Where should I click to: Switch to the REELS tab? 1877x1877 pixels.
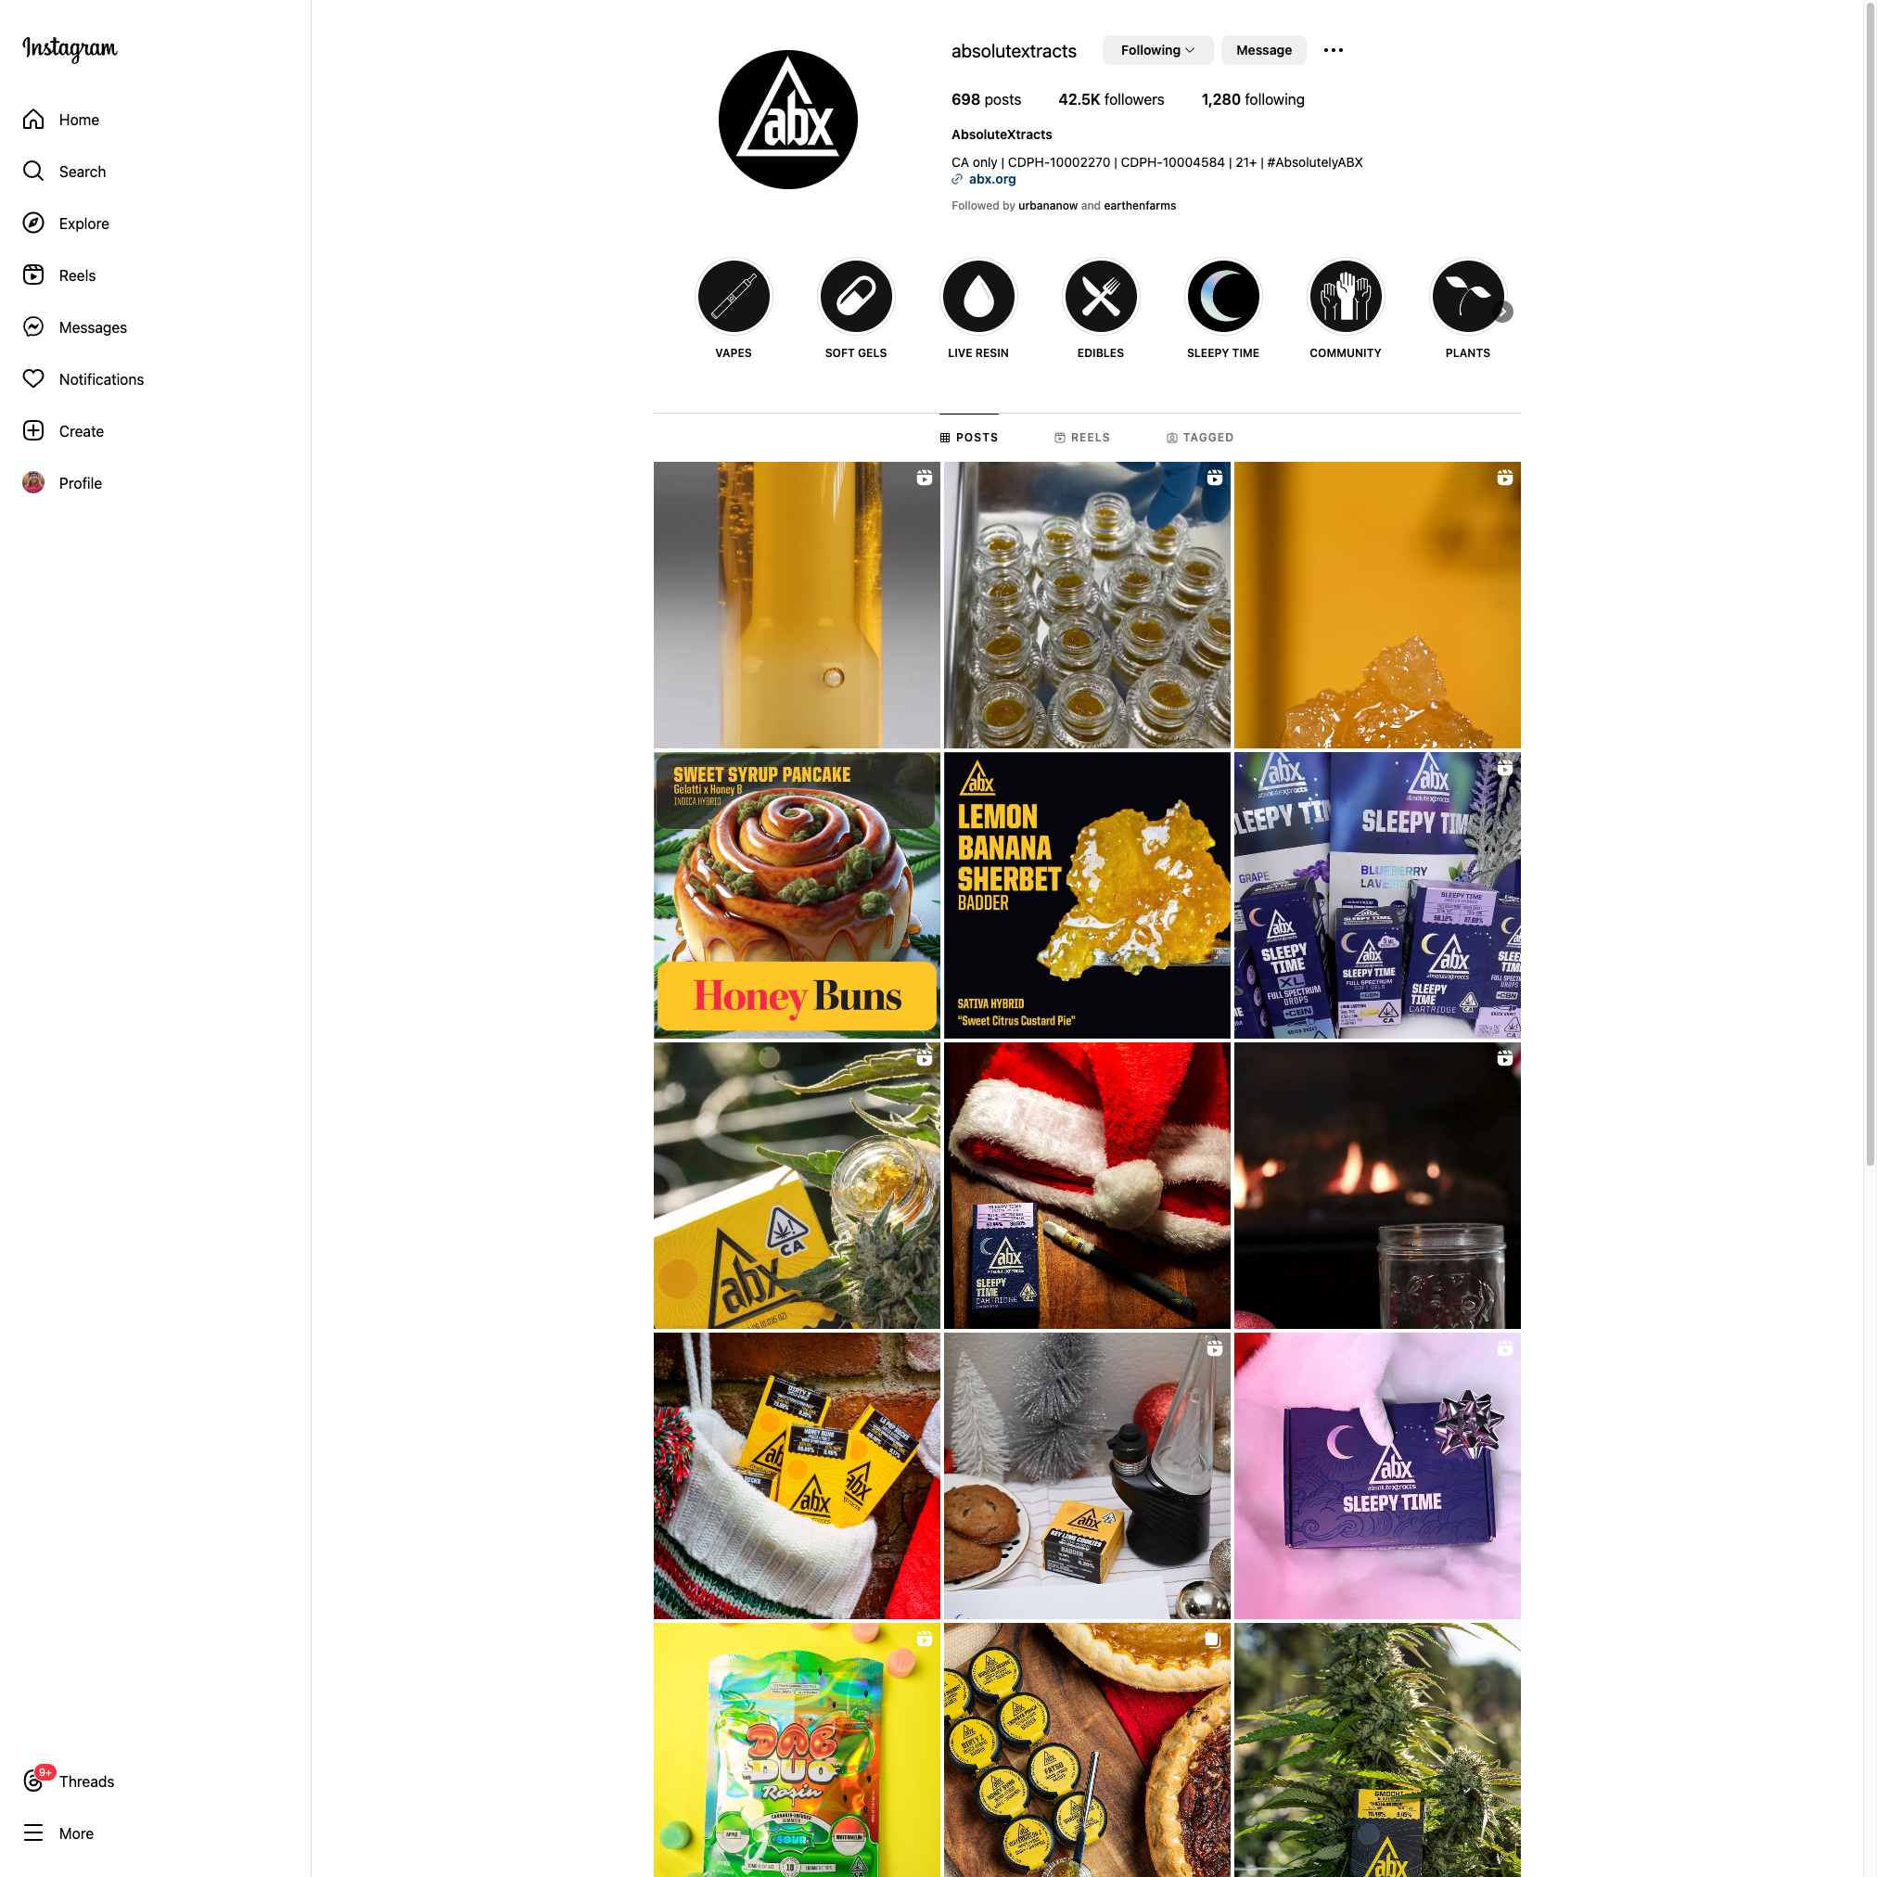tap(1082, 437)
